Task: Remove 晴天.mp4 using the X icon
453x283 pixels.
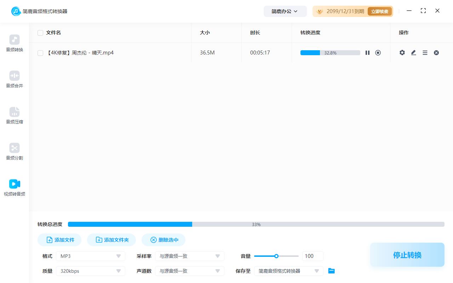Action: coord(436,52)
